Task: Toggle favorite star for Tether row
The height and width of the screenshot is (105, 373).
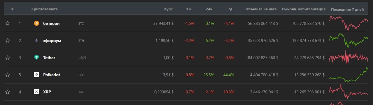Action: click(8, 58)
